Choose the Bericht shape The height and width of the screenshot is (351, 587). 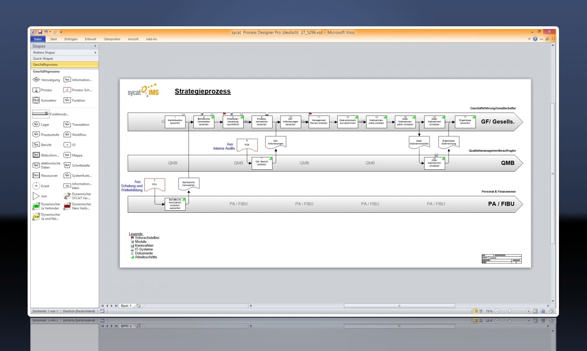(x=42, y=145)
